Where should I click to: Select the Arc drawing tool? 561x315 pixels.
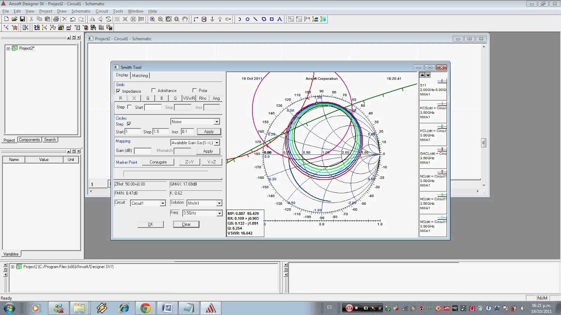tap(239, 19)
